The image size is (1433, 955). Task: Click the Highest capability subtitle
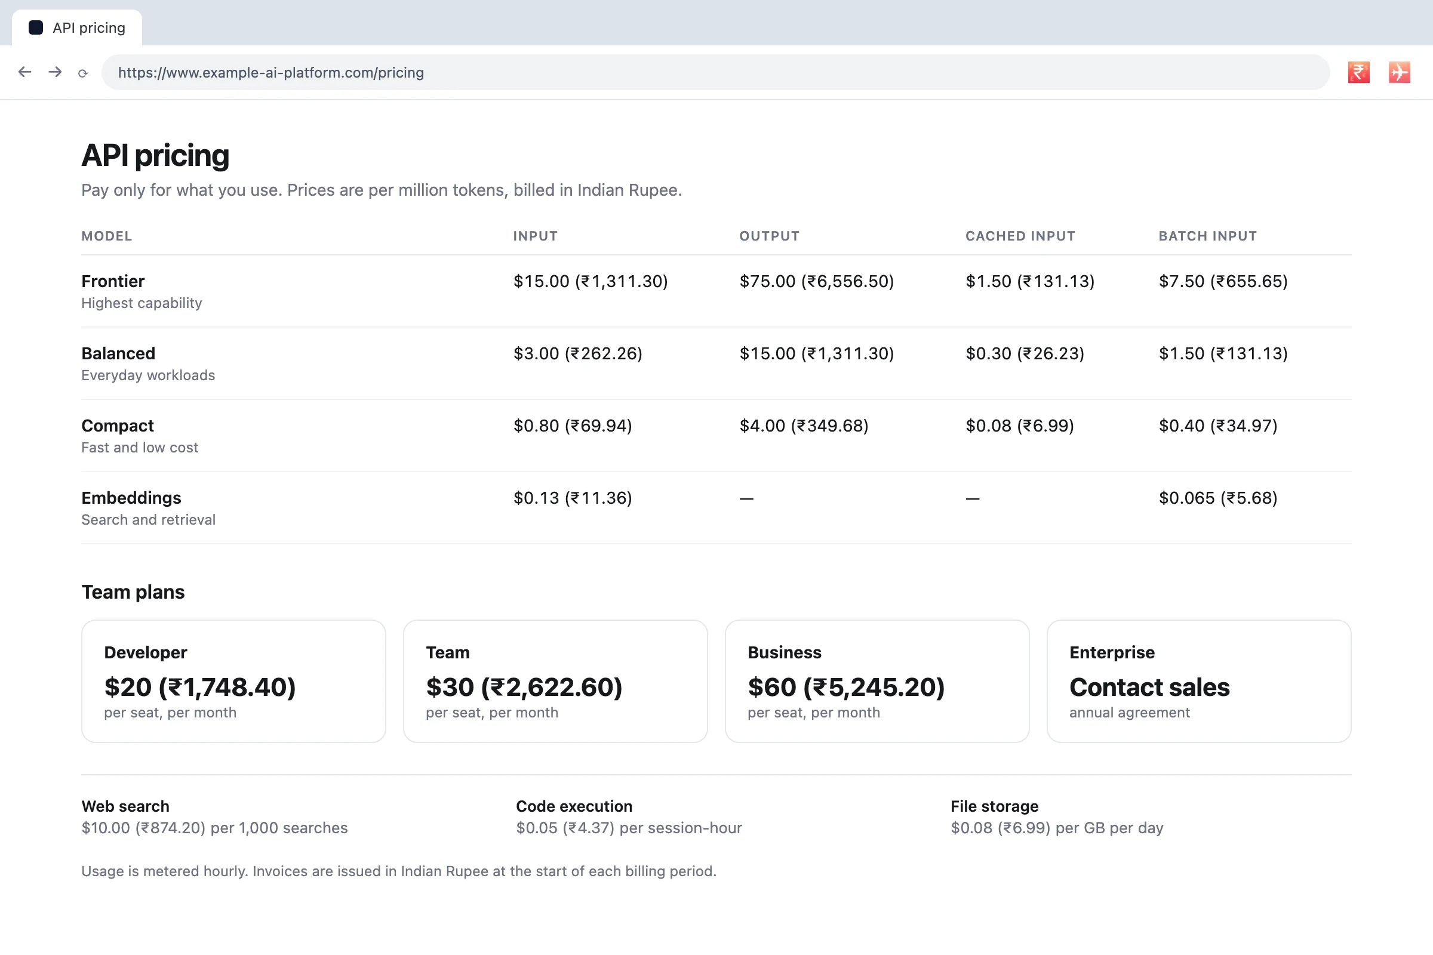(x=142, y=303)
